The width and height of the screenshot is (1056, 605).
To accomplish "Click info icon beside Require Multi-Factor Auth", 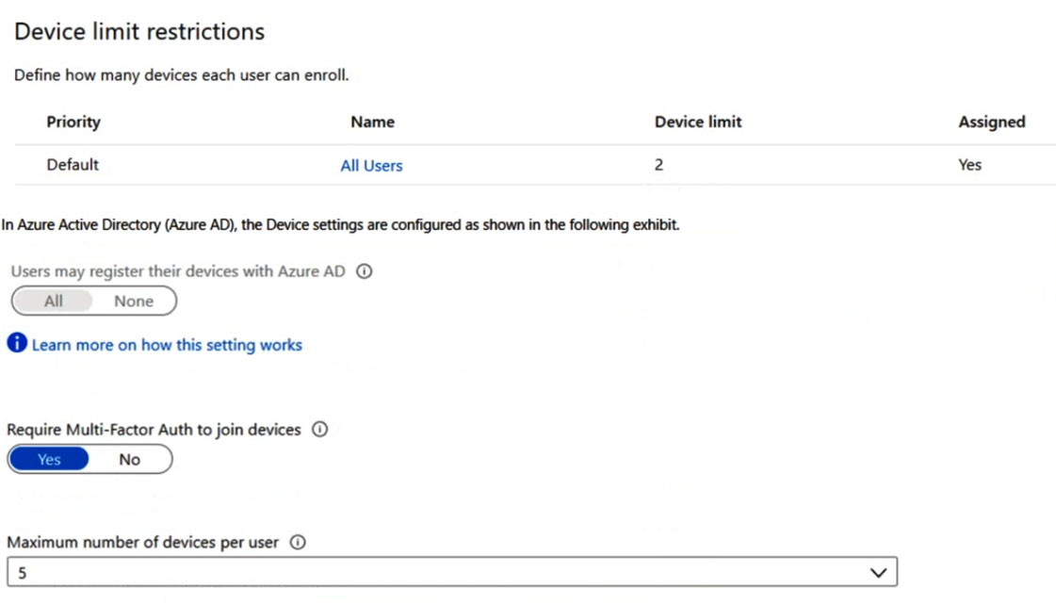I will point(320,429).
